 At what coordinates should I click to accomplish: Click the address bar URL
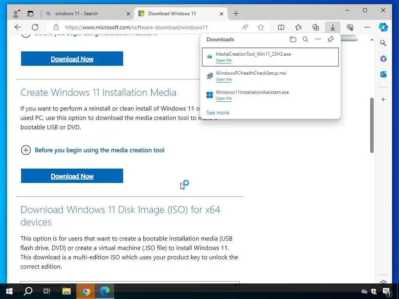tap(136, 27)
